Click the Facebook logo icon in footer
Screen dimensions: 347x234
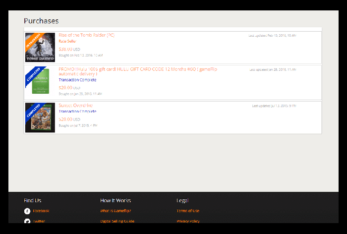point(27,211)
